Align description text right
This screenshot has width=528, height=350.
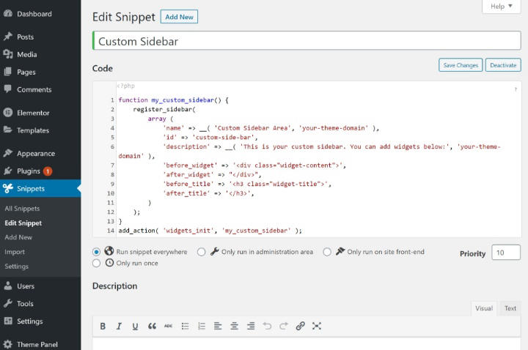251,326
